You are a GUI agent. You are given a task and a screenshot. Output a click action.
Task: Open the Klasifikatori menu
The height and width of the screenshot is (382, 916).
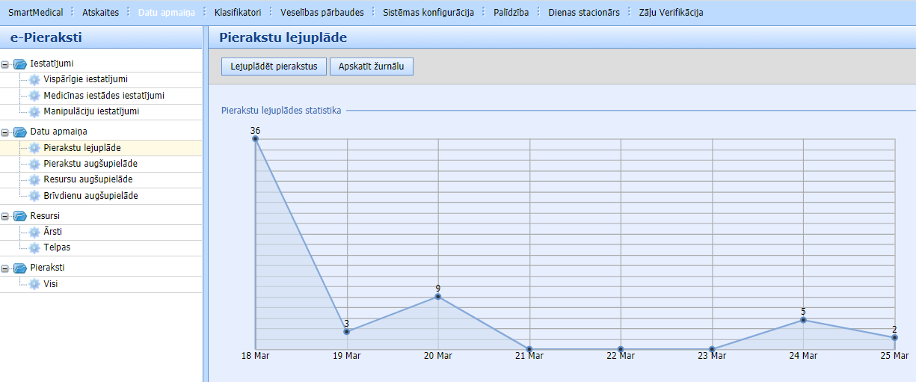click(x=237, y=13)
